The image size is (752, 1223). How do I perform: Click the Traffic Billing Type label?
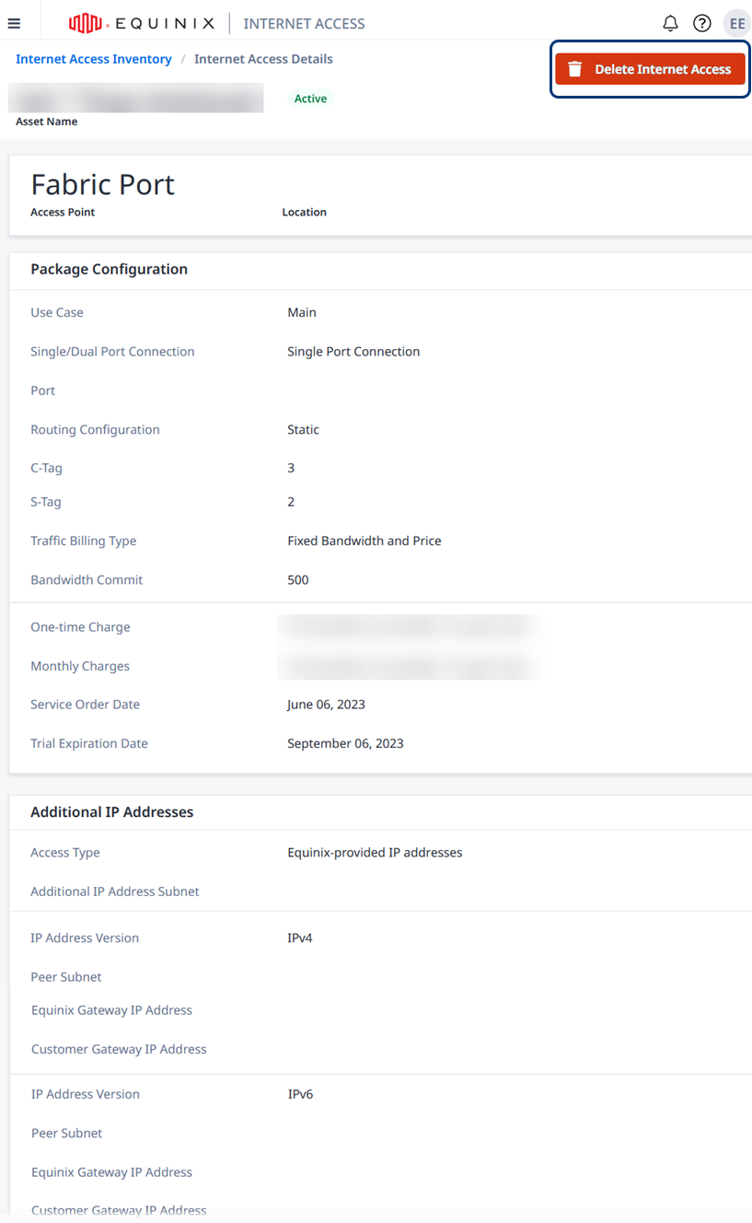(83, 541)
